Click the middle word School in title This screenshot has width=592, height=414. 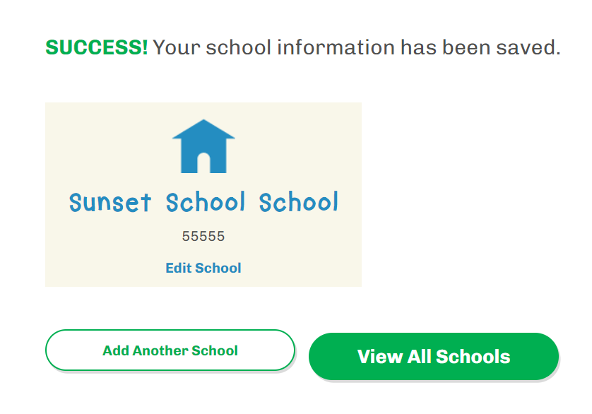tap(206, 203)
